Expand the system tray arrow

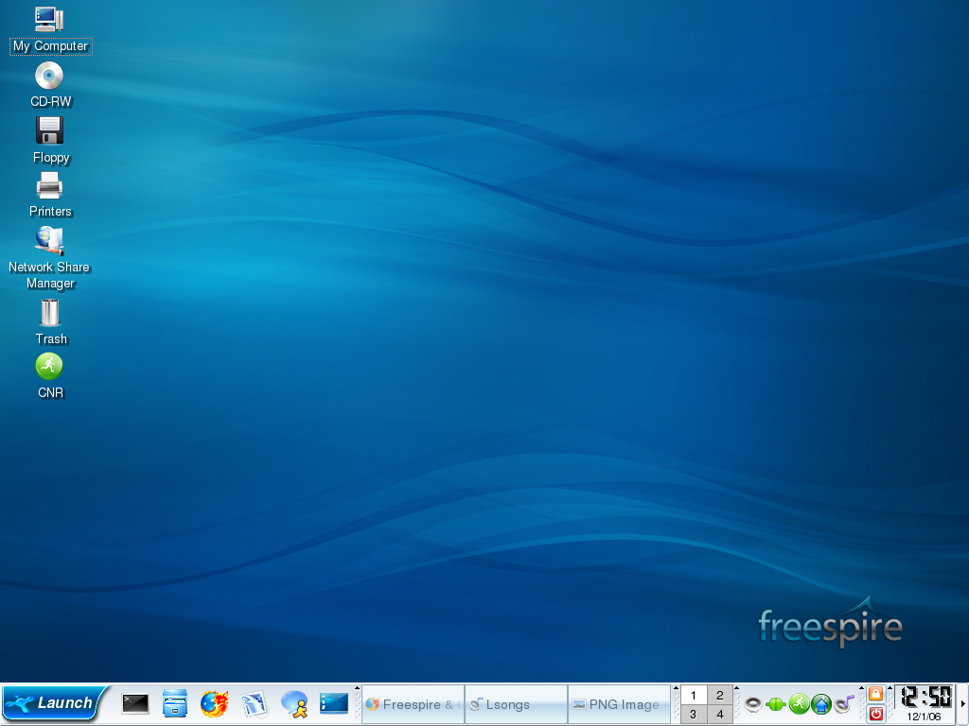pos(861,688)
